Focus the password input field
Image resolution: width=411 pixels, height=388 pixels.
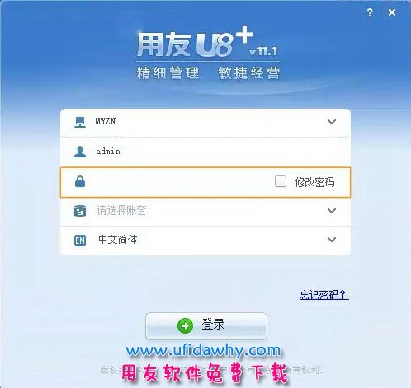point(180,182)
